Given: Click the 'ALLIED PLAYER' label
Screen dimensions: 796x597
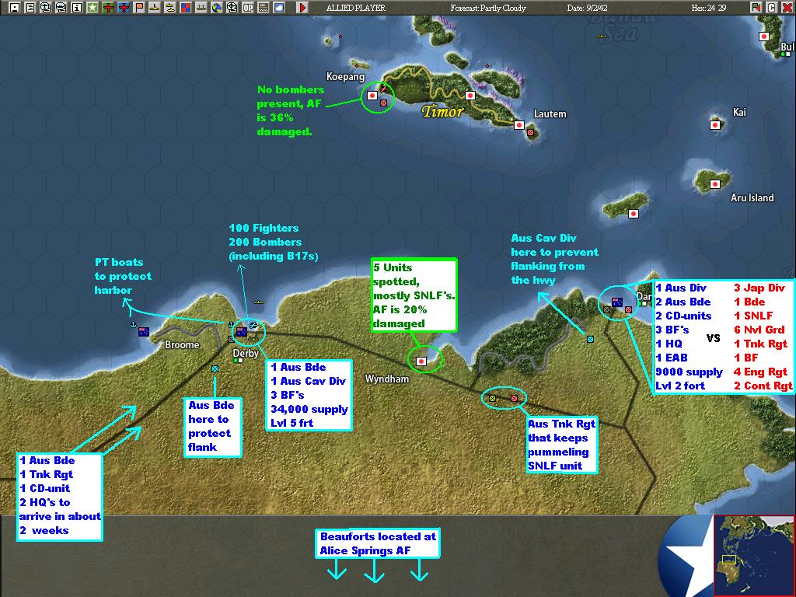Looking at the screenshot, I should click(356, 8).
